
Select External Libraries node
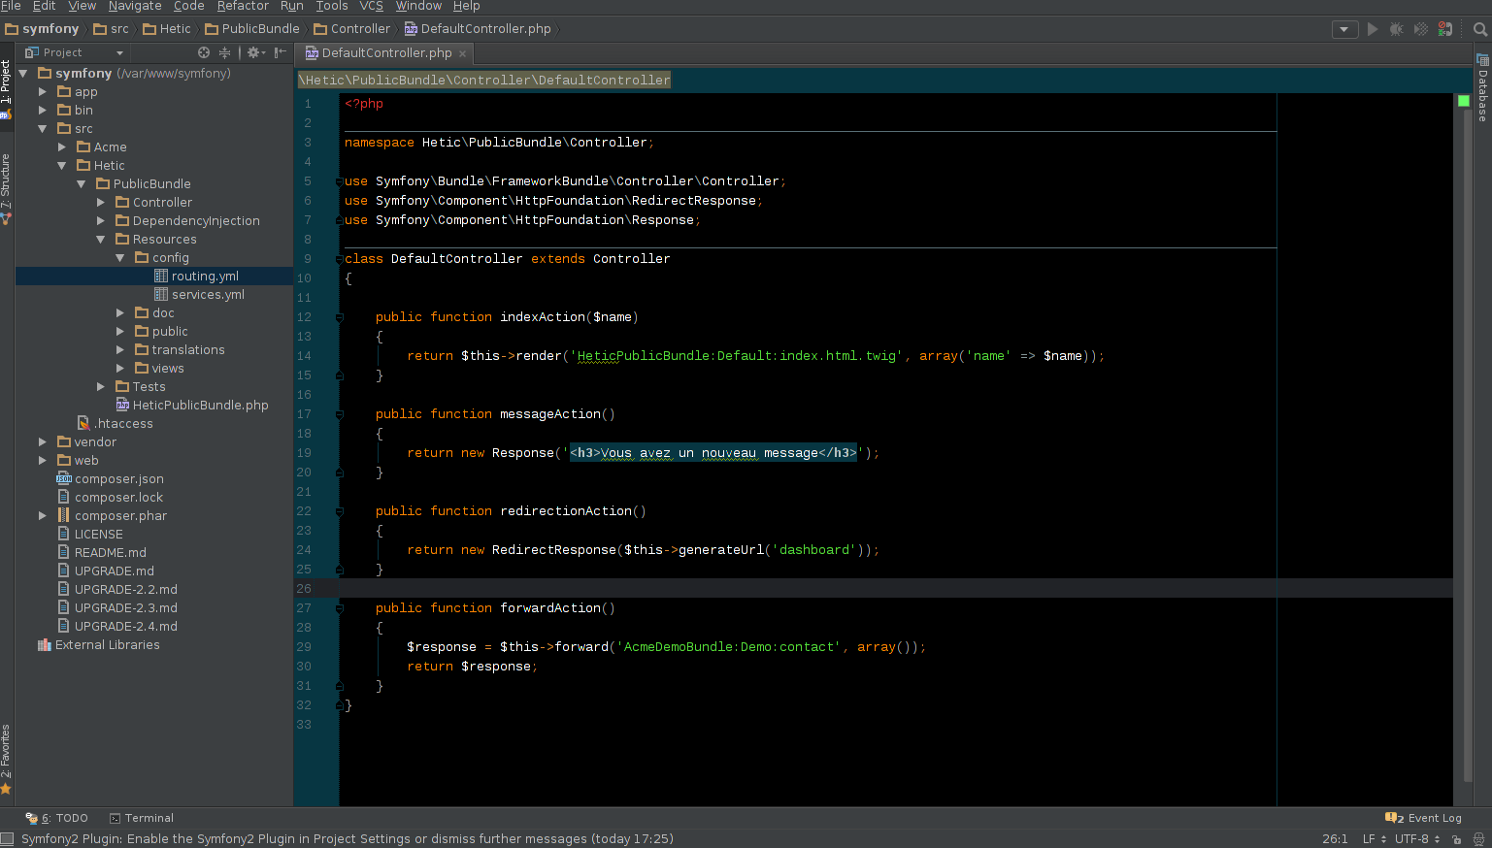pyautogui.click(x=107, y=644)
